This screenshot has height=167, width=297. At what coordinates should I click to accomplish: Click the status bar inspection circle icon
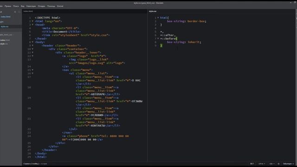(278, 164)
